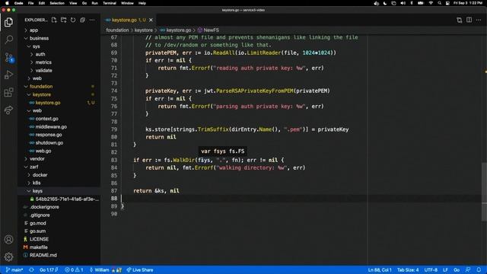
Task: Collapse the keystore folder
Action: [x=42, y=94]
